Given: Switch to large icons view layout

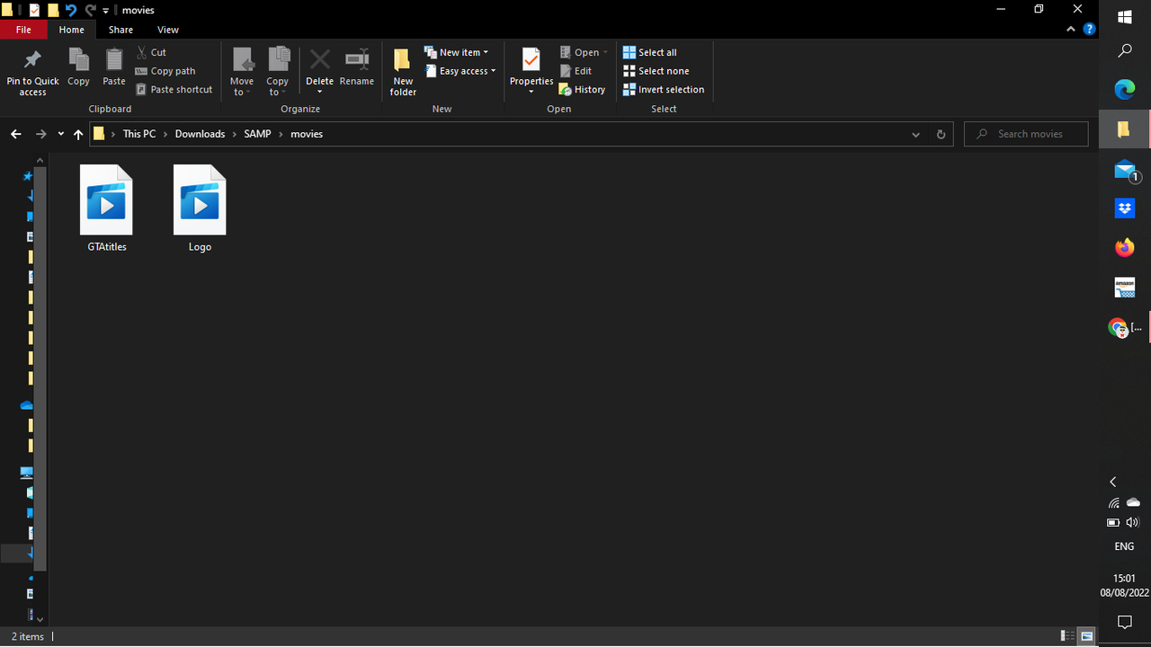Looking at the screenshot, I should coord(1086,636).
